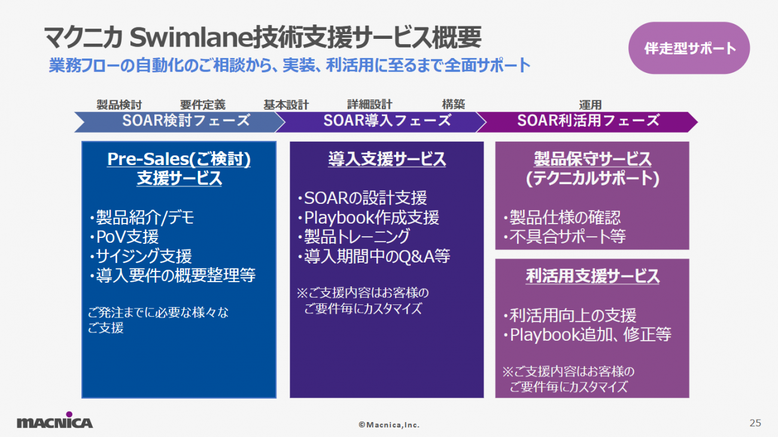Click the 詳細設計 step label
Viewport: 778px width, 437px height.
[369, 105]
